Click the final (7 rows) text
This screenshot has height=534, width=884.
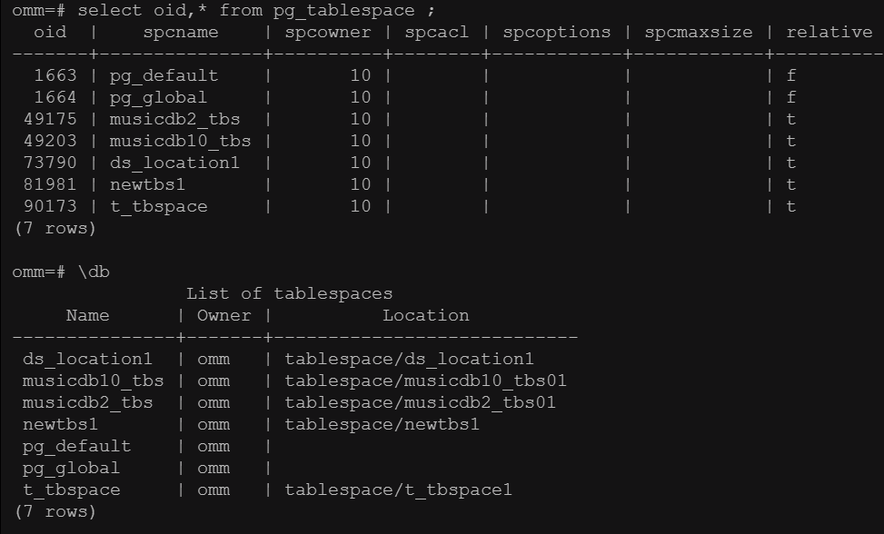coord(55,511)
